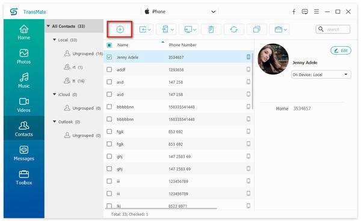Click the TransMate logo icon
Image resolution: width=361 pixels, height=222 pixels.
[14, 11]
